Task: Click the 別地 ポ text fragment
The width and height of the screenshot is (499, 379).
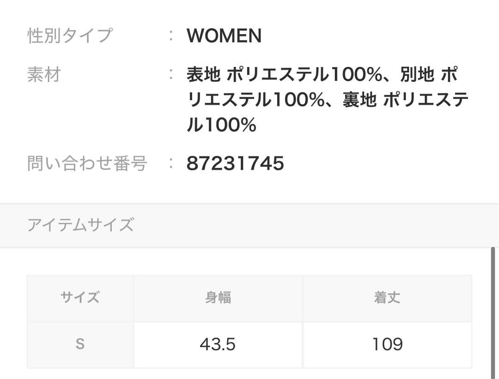Action: coord(429,75)
